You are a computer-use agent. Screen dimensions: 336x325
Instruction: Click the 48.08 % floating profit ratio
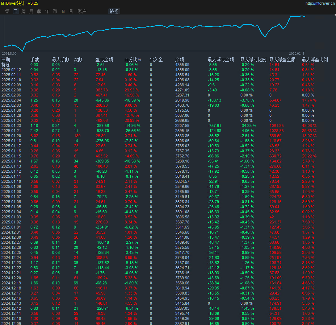point(309,126)
